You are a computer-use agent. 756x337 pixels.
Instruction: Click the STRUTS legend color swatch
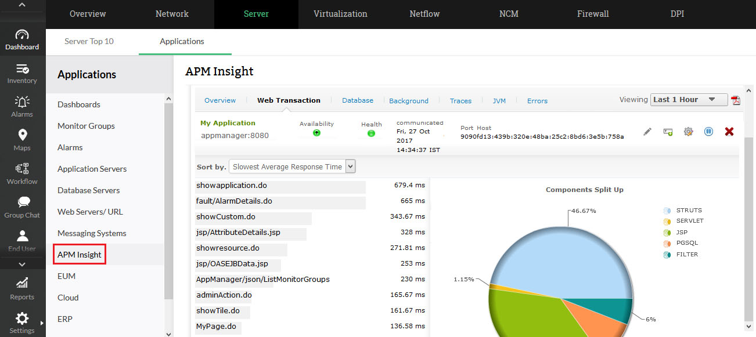(667, 211)
